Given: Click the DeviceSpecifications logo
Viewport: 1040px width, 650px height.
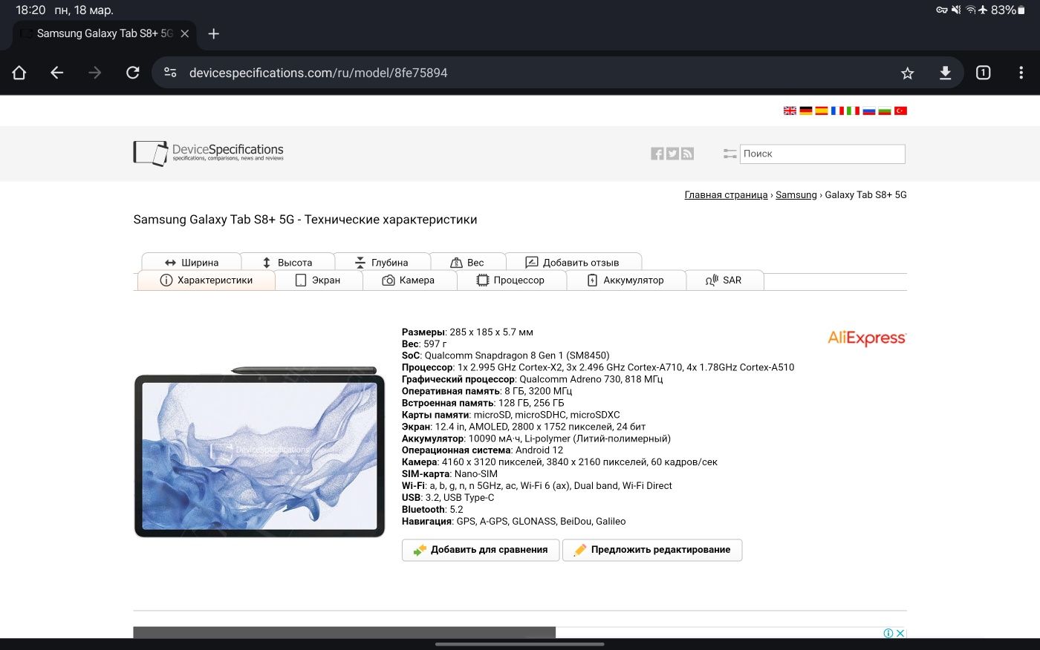Looking at the screenshot, I should [x=208, y=153].
